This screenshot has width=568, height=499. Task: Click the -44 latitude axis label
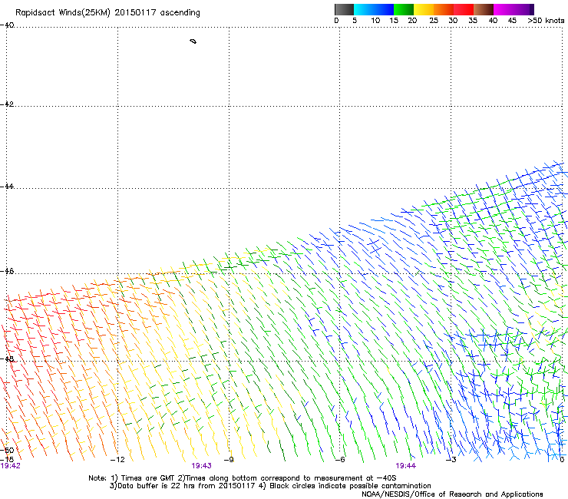pos(7,187)
